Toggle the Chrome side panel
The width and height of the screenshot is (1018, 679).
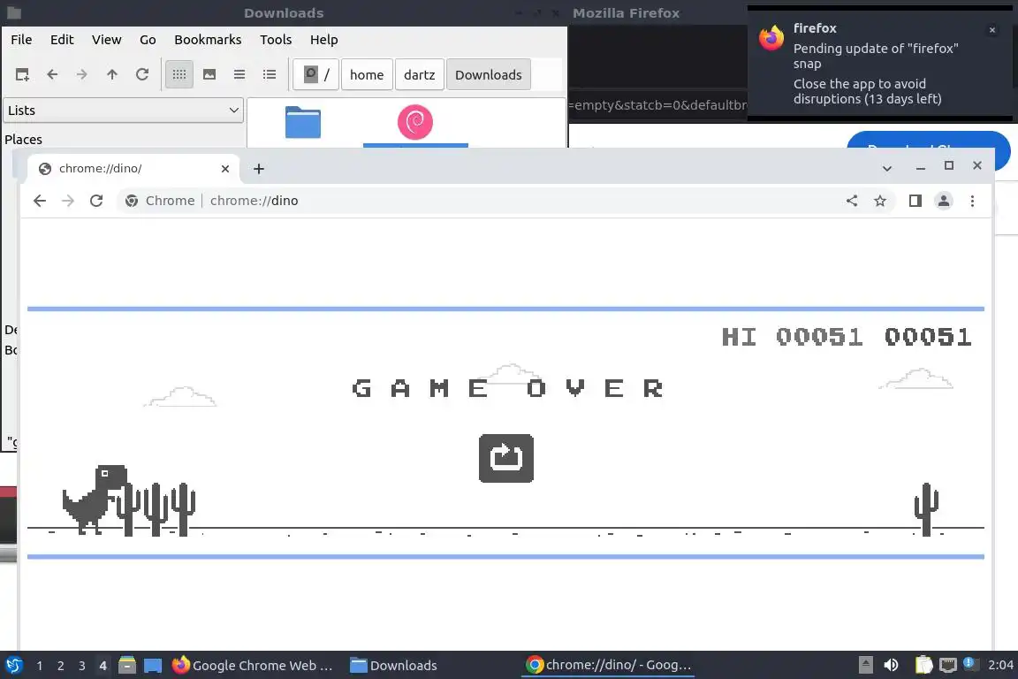click(915, 201)
